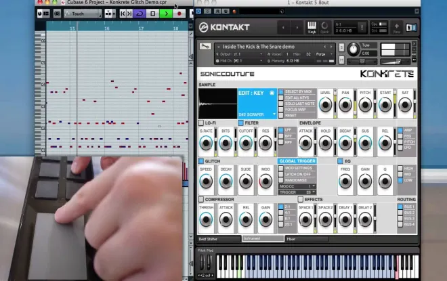This screenshot has height=281, width=447.
Task: Click the plugin bypass power icon
Action: tap(198, 11)
